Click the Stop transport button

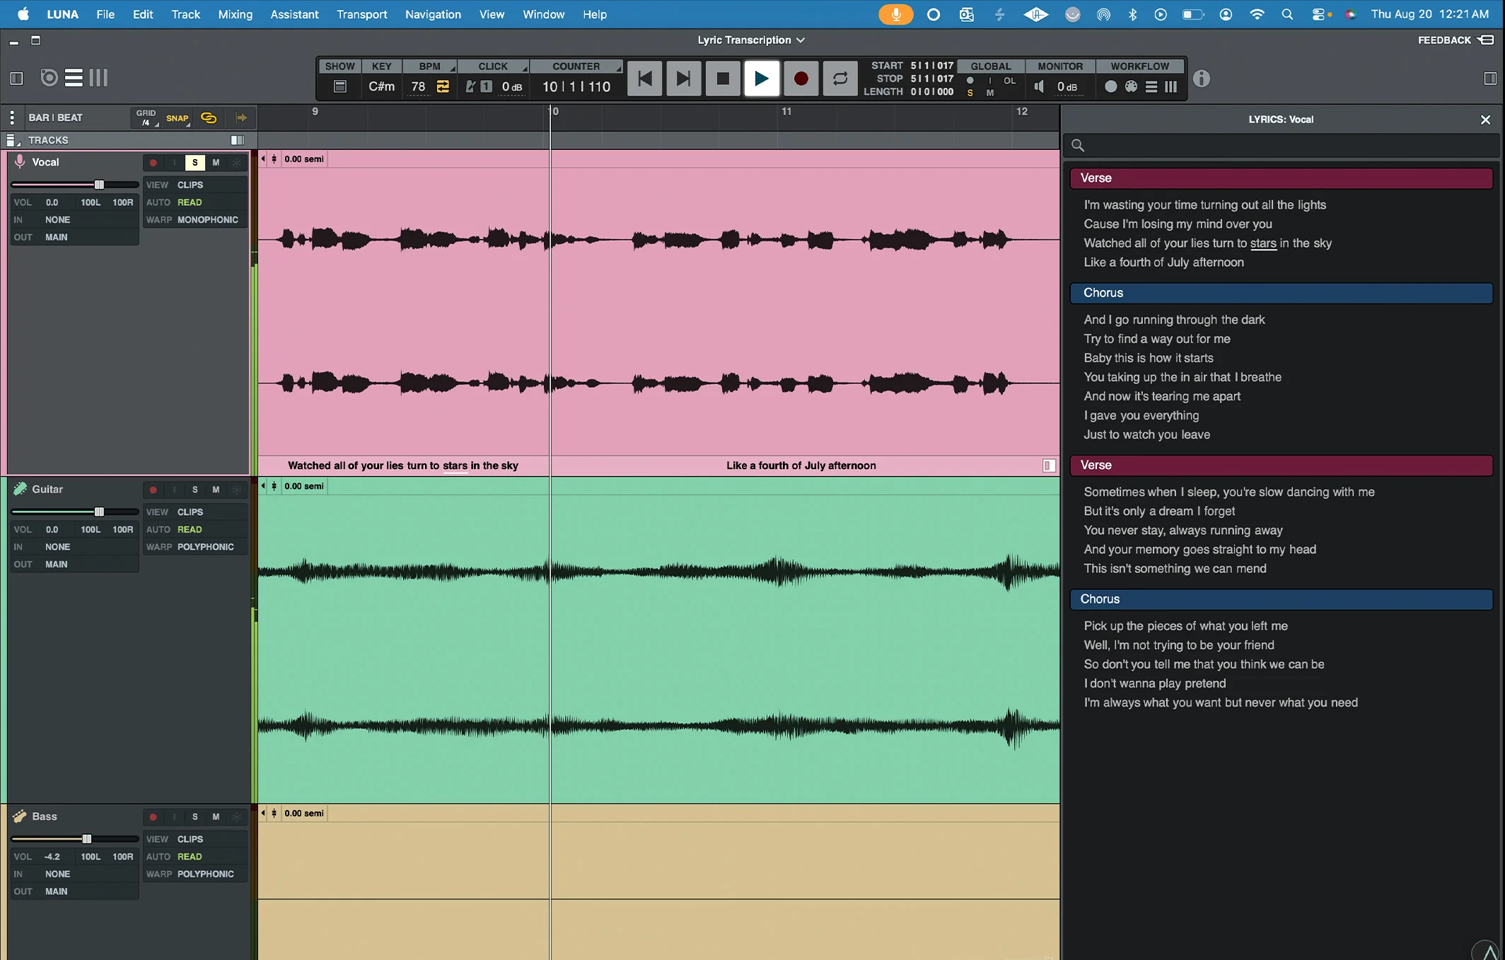coord(723,79)
